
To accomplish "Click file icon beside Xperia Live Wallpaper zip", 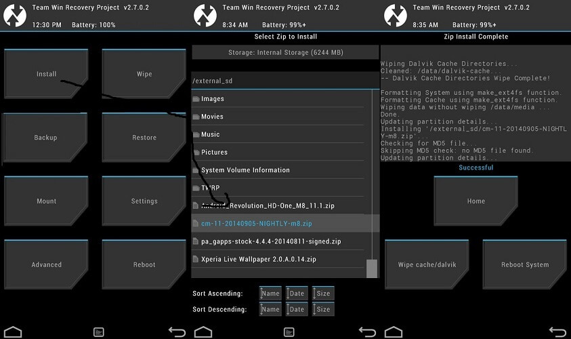I will [x=196, y=260].
